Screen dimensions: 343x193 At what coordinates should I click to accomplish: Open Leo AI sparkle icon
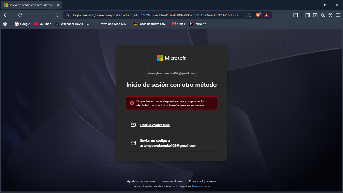click(323, 15)
